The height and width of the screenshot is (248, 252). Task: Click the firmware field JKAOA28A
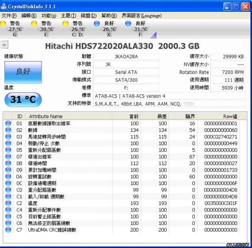[126, 57]
